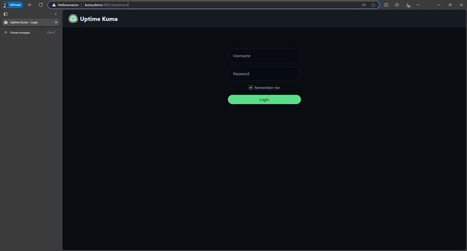Select the Uptime Kuma - Login tab
The width and height of the screenshot is (467, 251).
point(31,22)
